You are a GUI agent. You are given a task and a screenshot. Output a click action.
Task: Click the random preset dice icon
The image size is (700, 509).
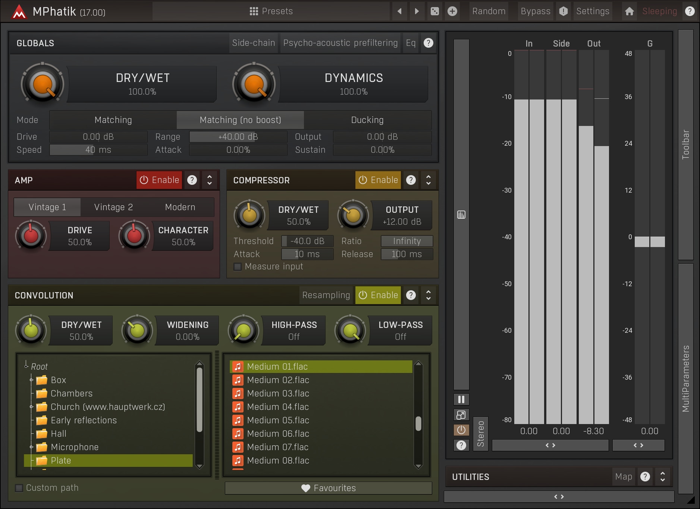[434, 11]
